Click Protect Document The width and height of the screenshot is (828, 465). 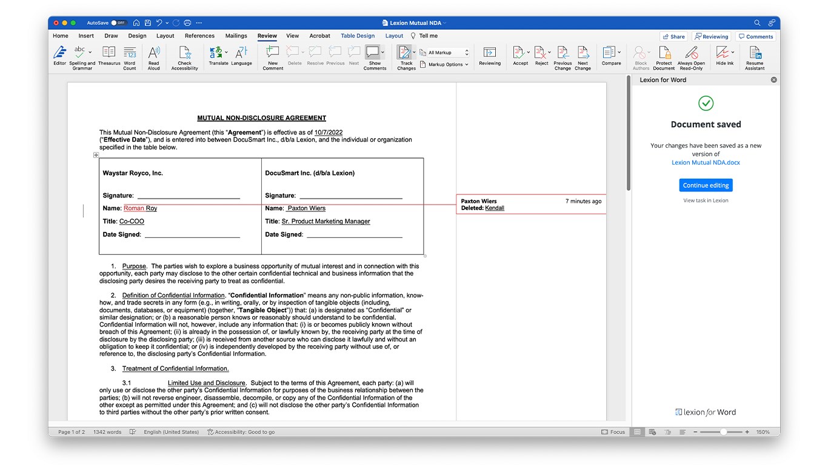pyautogui.click(x=664, y=58)
